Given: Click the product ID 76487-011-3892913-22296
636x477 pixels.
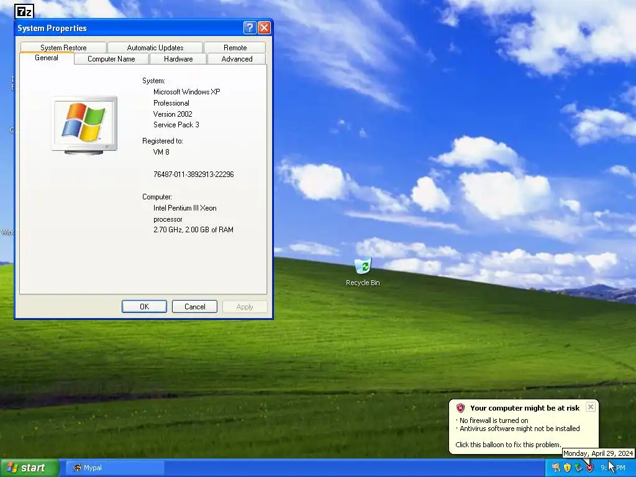Looking at the screenshot, I should click(194, 175).
